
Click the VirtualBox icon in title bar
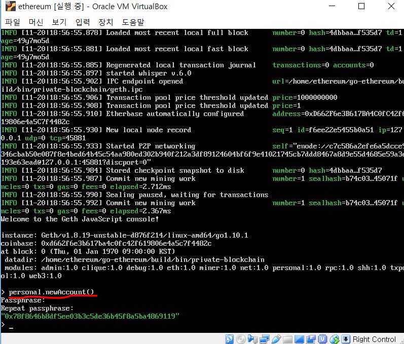click(x=11, y=6)
